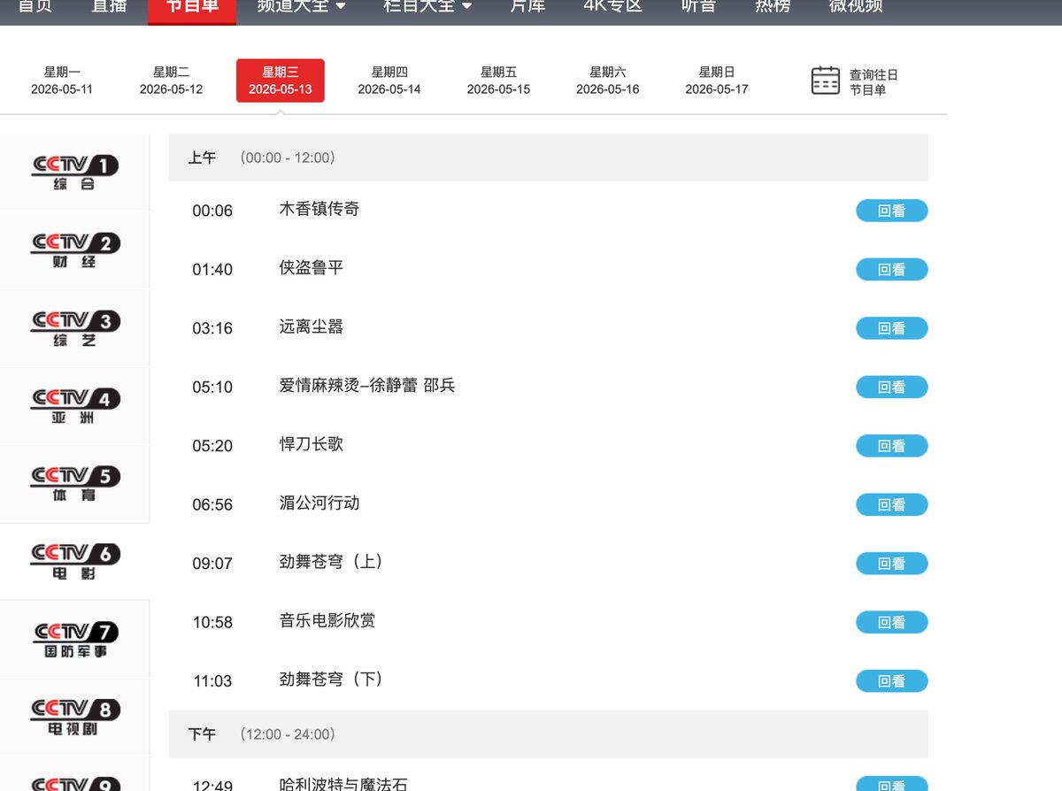Screen dimensions: 1062x791
Task: Click 回看 for 爱情麻辣烫
Action: coord(891,387)
